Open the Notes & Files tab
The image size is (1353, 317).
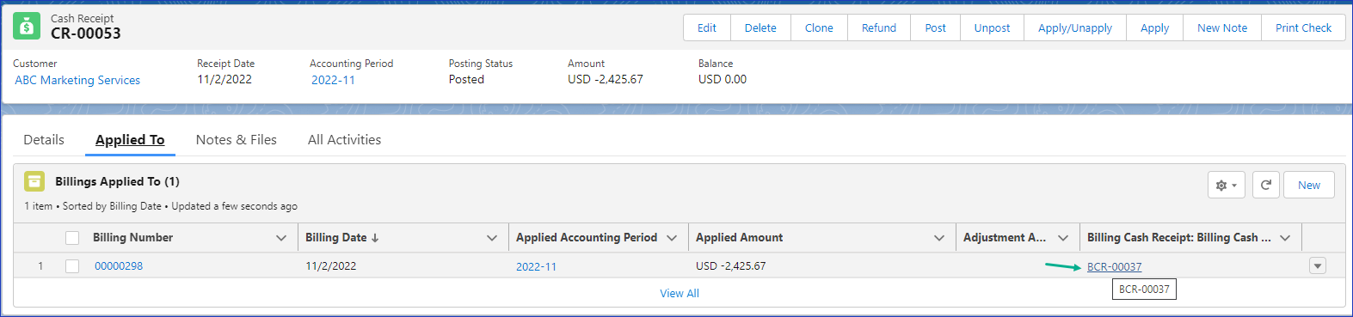pyautogui.click(x=237, y=140)
